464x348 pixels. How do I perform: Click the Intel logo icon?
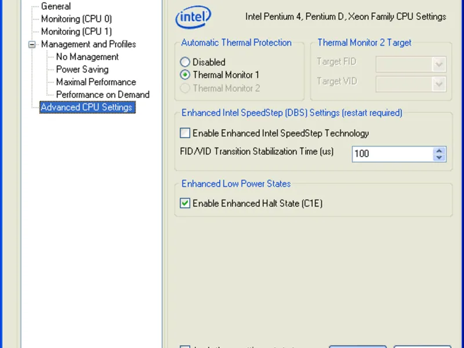193,17
